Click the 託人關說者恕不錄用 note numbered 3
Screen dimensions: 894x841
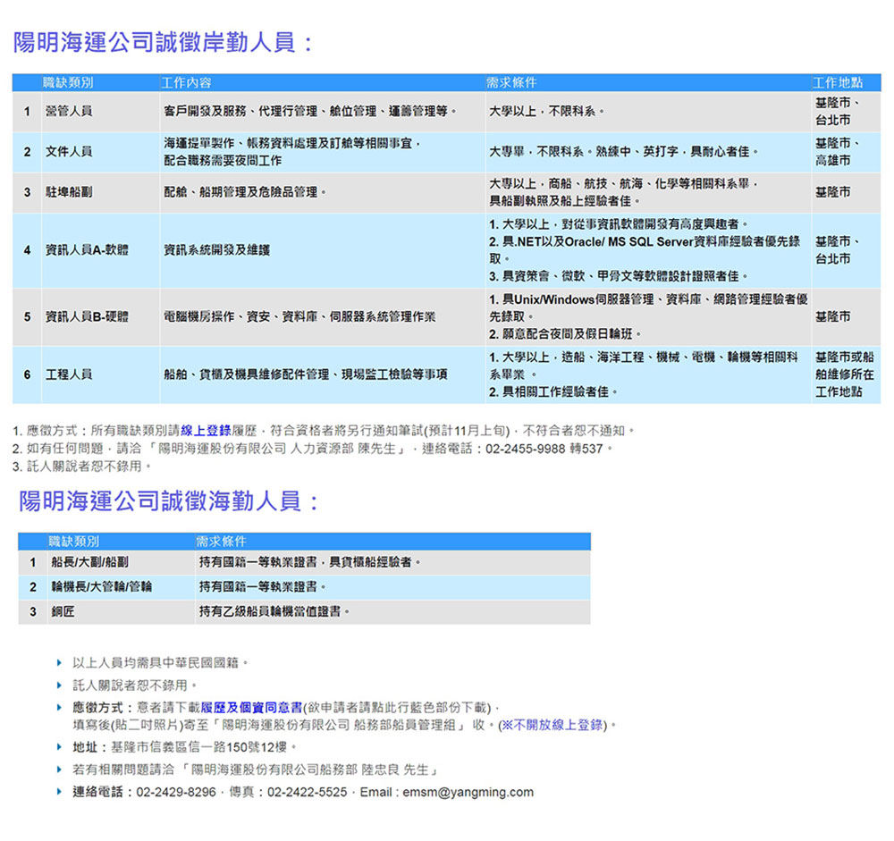click(x=81, y=467)
